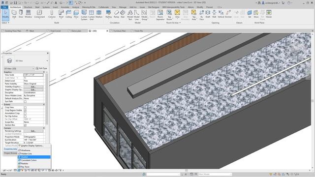315x177 pixels.
Task: Activate the Roof tool
Action: pos(61,14)
